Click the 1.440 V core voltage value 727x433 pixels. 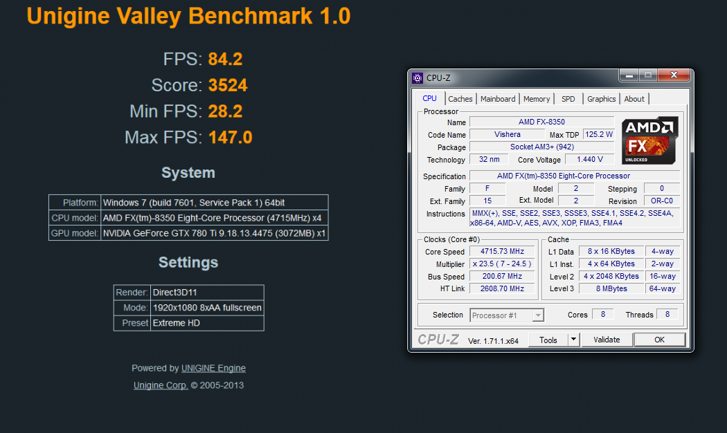[590, 159]
